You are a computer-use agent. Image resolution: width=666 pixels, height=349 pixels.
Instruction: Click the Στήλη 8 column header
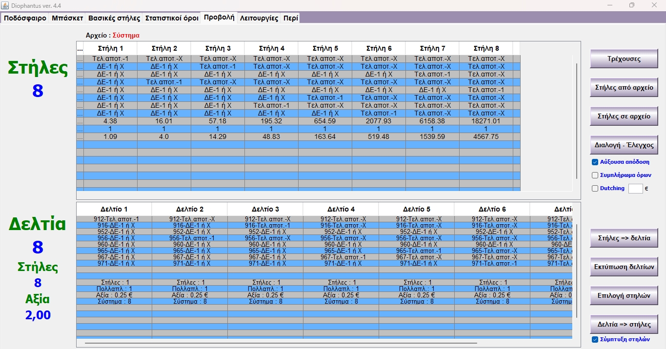coord(486,48)
